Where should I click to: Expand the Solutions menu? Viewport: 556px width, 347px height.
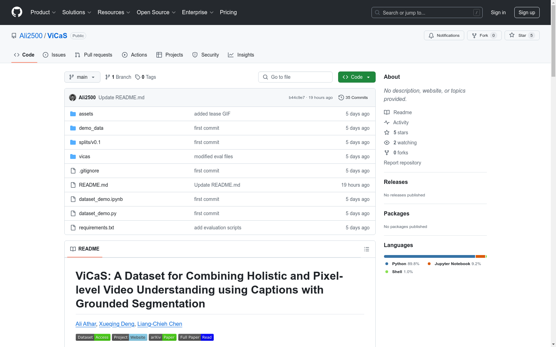76,12
